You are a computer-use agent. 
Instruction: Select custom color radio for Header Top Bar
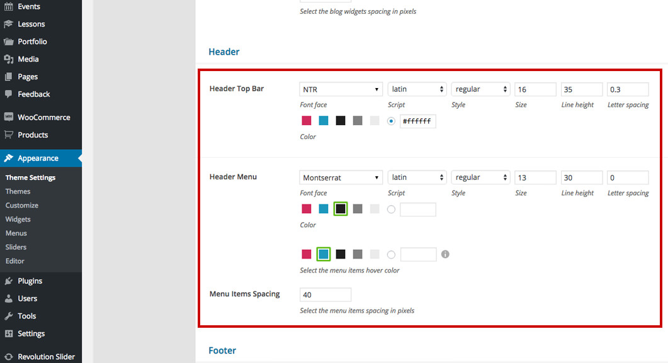(391, 121)
